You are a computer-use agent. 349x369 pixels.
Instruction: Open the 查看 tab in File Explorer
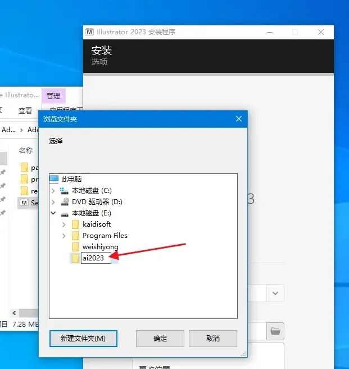[x=25, y=110]
